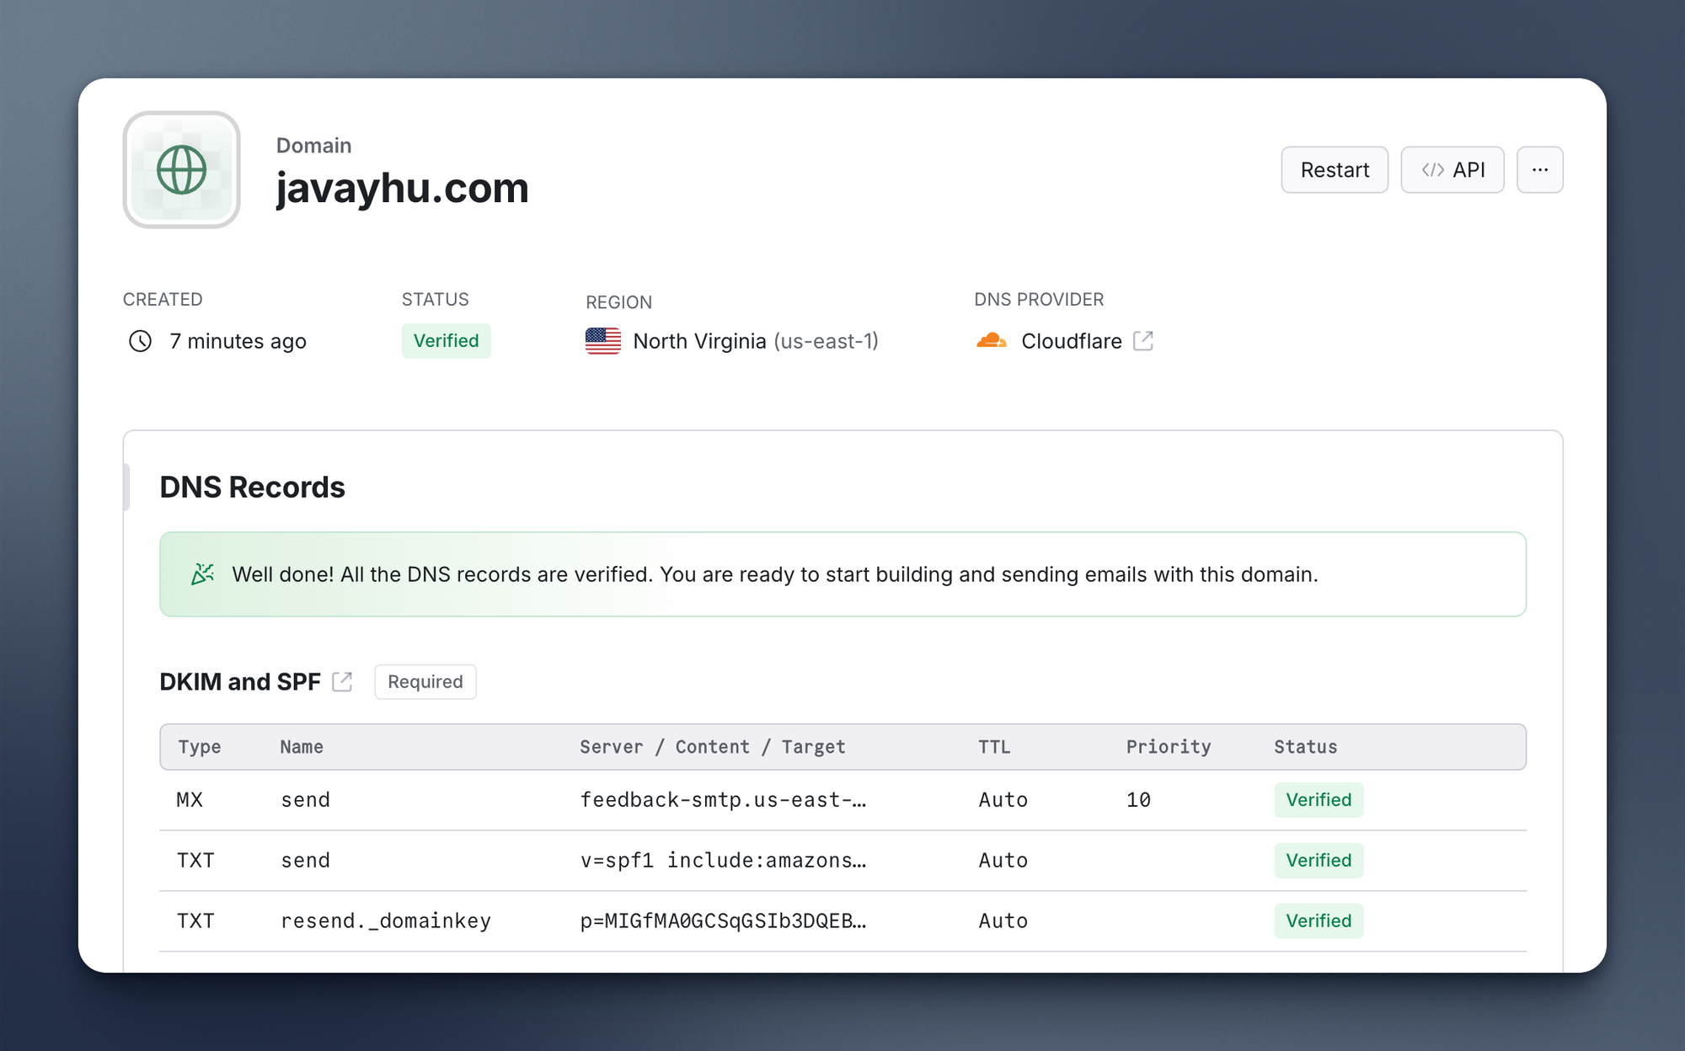Viewport: 1685px width, 1051px height.
Task: Open DKIM and SPF docs link icon
Action: click(342, 681)
